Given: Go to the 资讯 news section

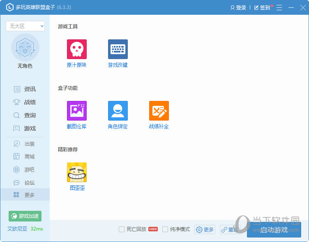Looking at the screenshot, I should click(x=25, y=89).
